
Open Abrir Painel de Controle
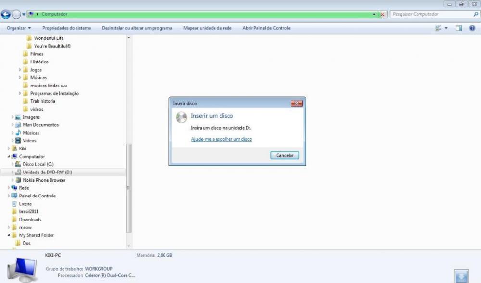pos(266,28)
